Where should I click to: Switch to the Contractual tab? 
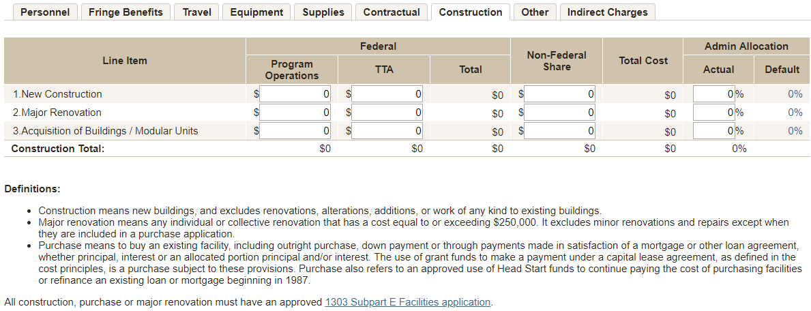(392, 12)
